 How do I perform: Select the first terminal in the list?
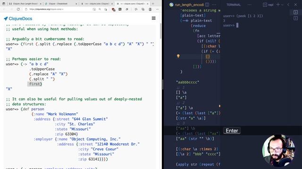click(296, 12)
